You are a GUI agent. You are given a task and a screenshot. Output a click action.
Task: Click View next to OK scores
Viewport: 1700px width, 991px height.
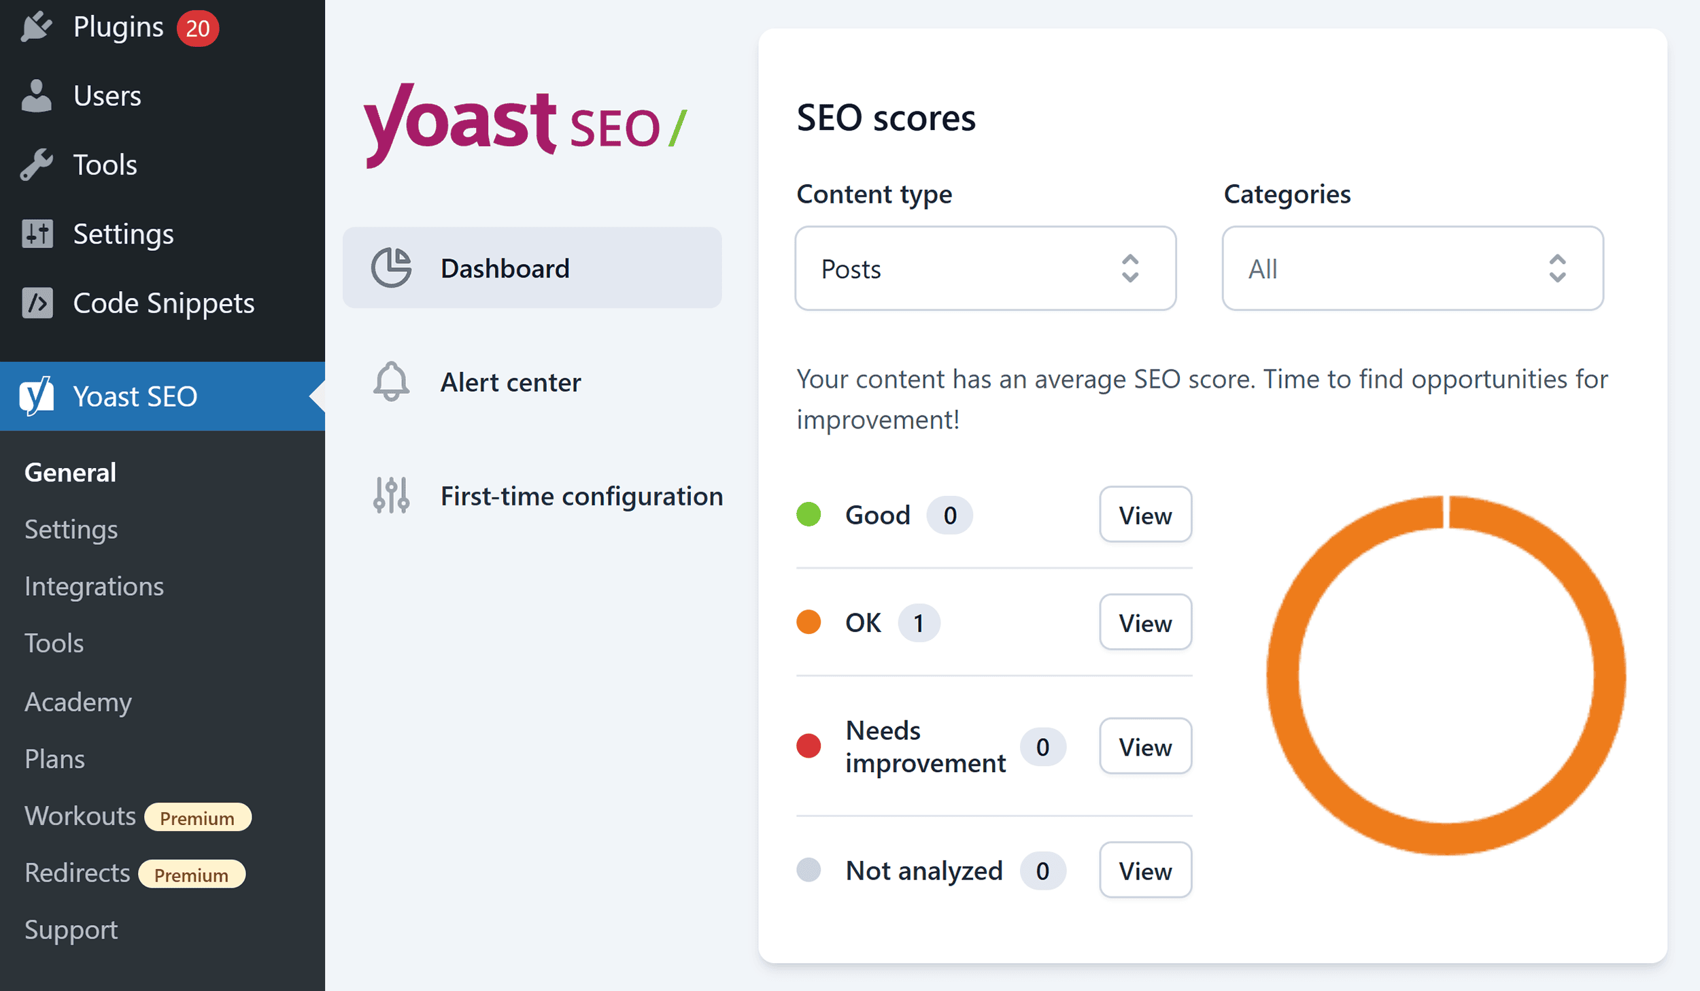pyautogui.click(x=1145, y=622)
